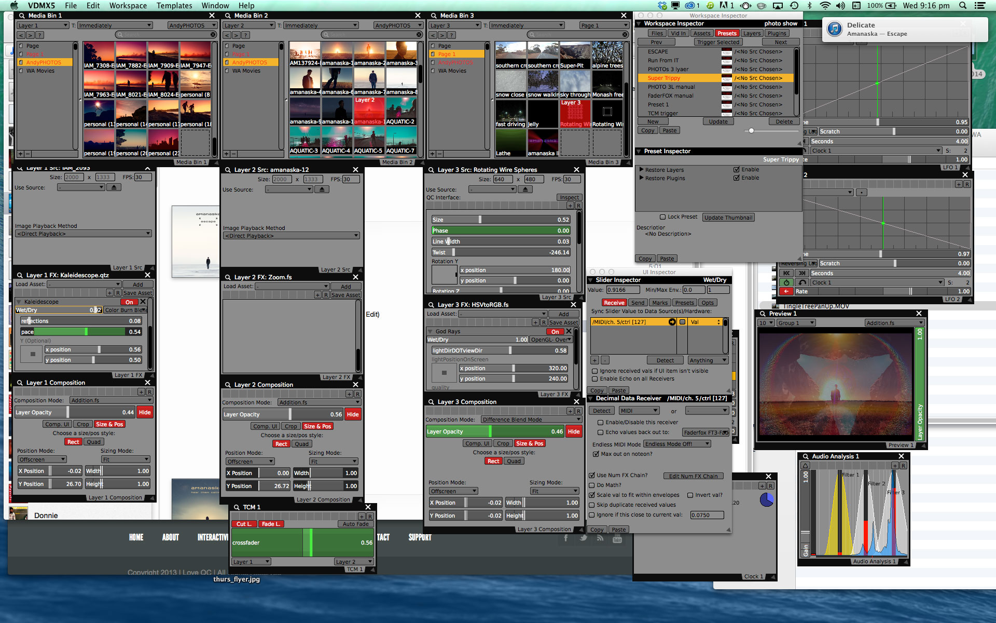Check 'Enable Echo on all Receivers'

pyautogui.click(x=595, y=379)
